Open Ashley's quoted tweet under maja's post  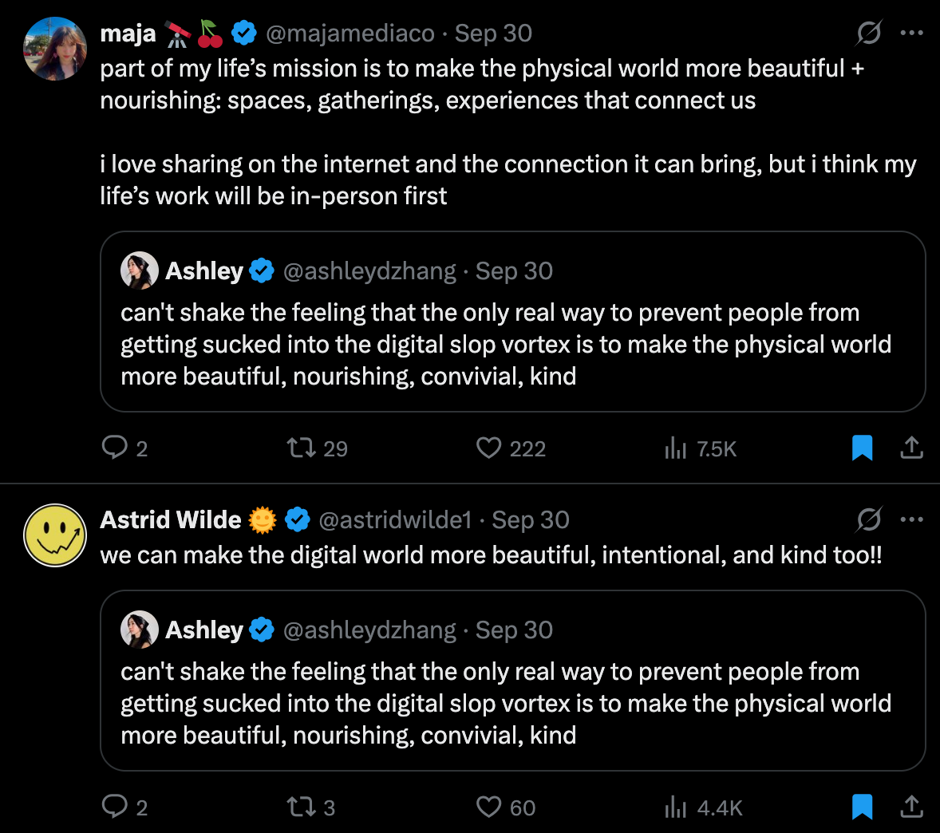(x=512, y=343)
